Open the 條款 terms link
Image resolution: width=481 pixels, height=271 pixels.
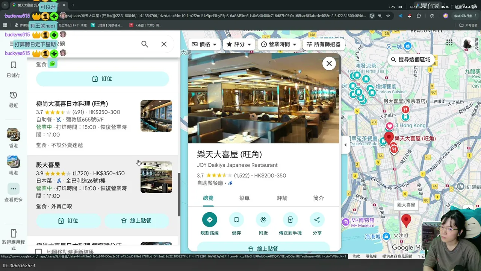pos(356,256)
